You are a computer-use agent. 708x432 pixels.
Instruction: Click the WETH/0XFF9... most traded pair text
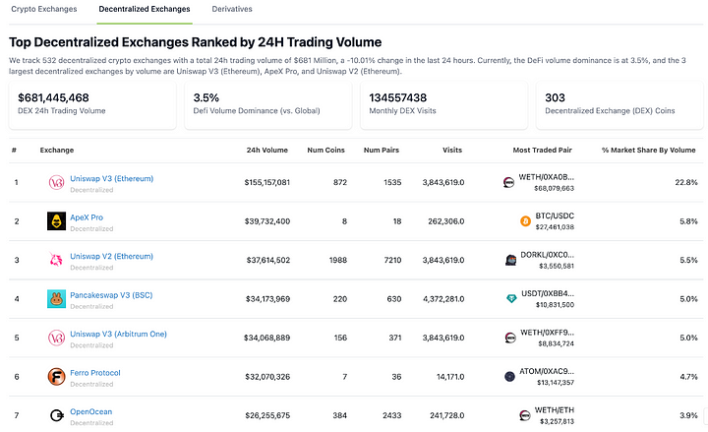click(x=548, y=333)
